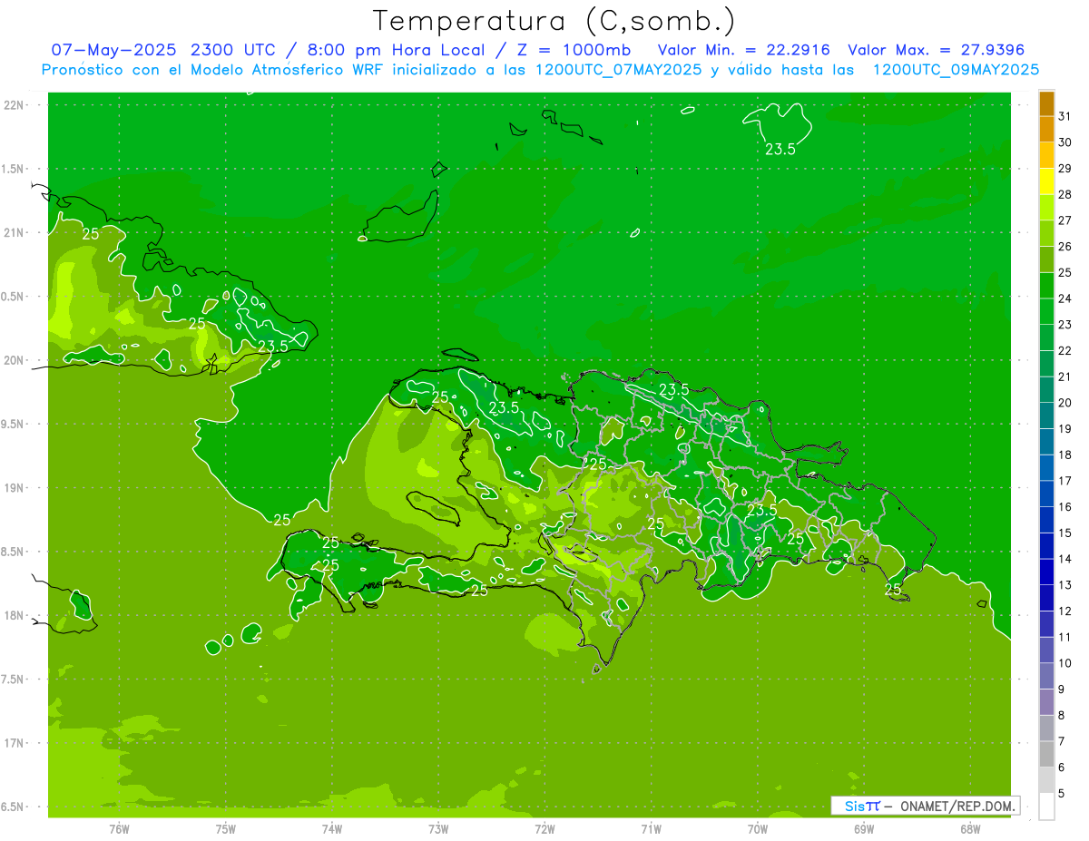Viewport: 1089px width, 841px height.
Task: Select the init time "1200UTC_07MAY2025"
Action: tap(619, 69)
